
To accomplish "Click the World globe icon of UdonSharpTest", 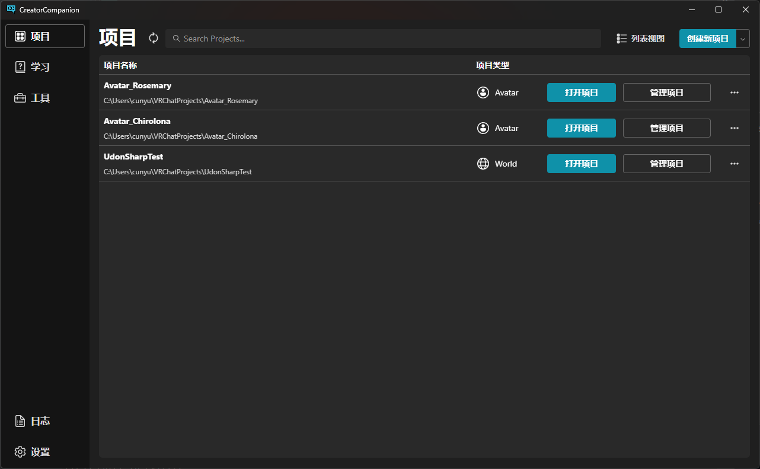I will [x=483, y=164].
